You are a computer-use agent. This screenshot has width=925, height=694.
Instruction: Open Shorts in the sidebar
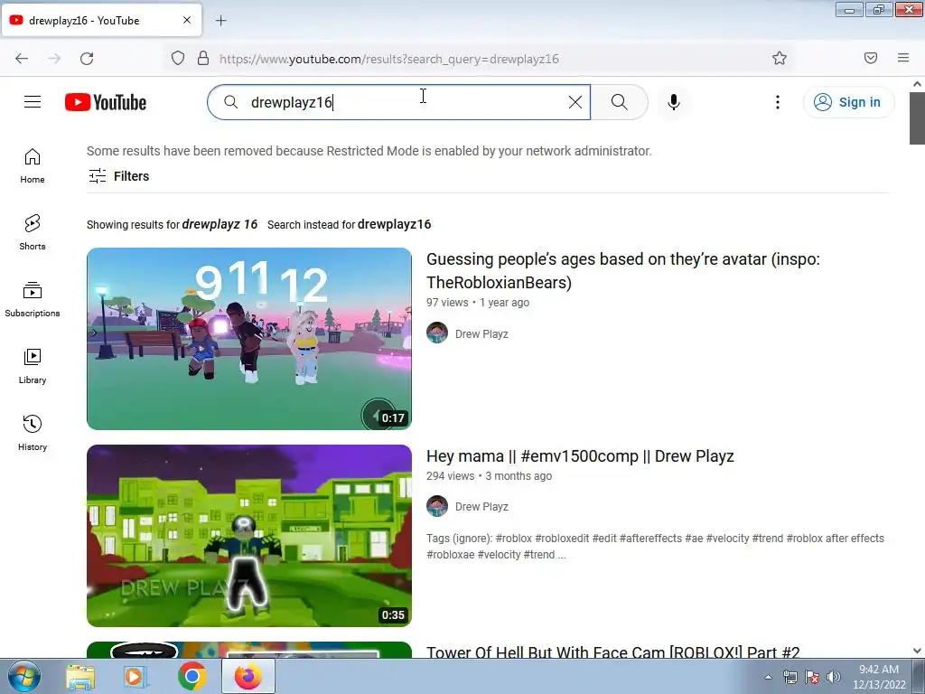point(33,232)
